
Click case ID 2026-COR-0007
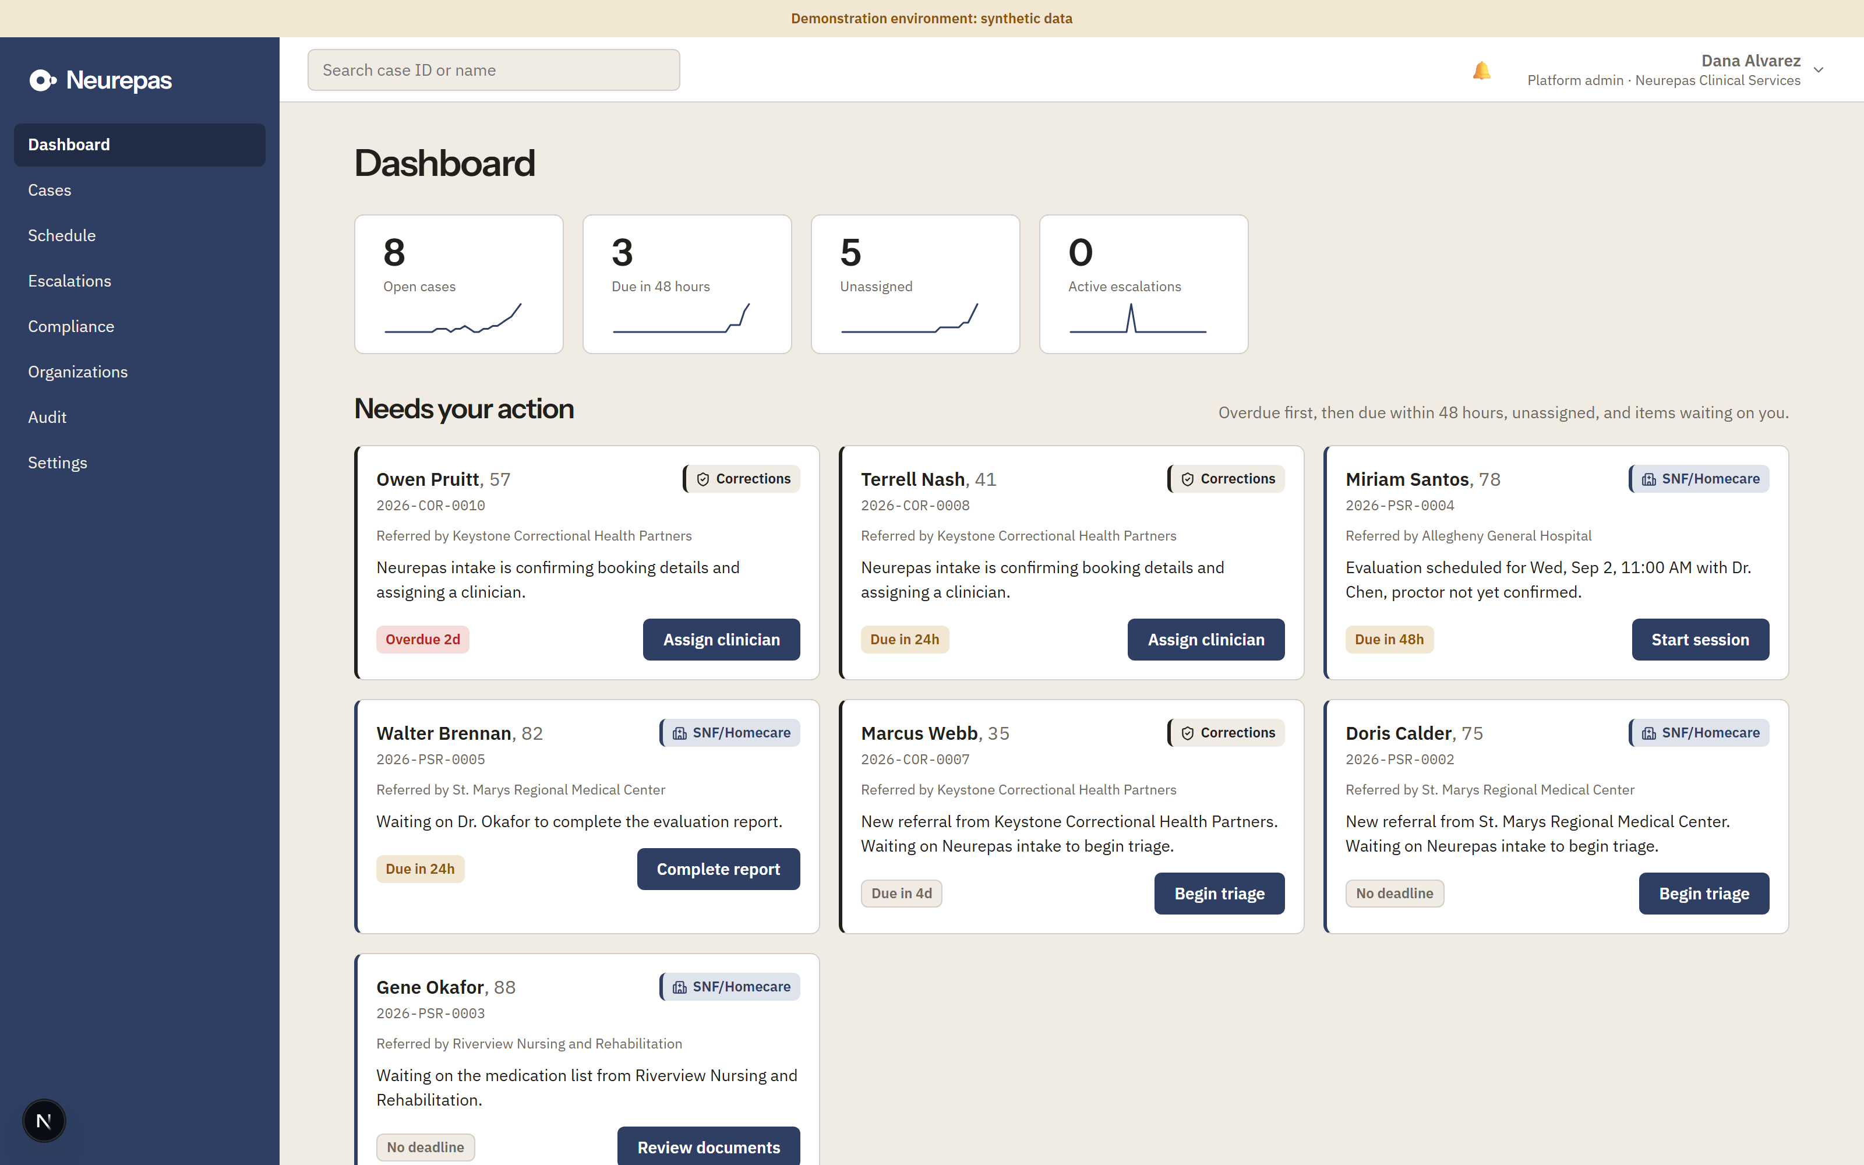point(915,760)
